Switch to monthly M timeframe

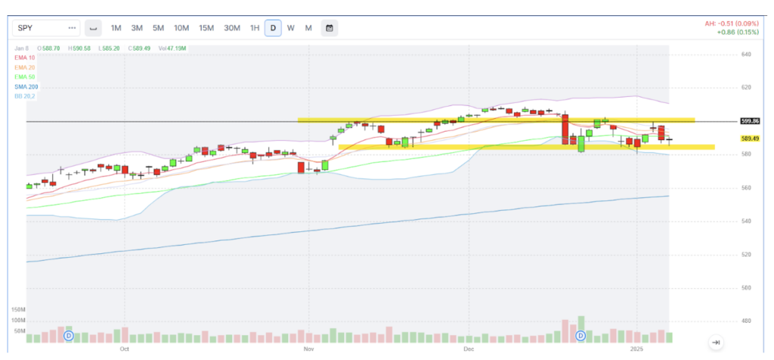(x=308, y=28)
